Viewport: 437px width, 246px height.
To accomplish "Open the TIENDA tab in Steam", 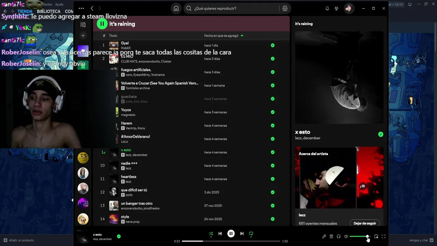I will pos(25,11).
